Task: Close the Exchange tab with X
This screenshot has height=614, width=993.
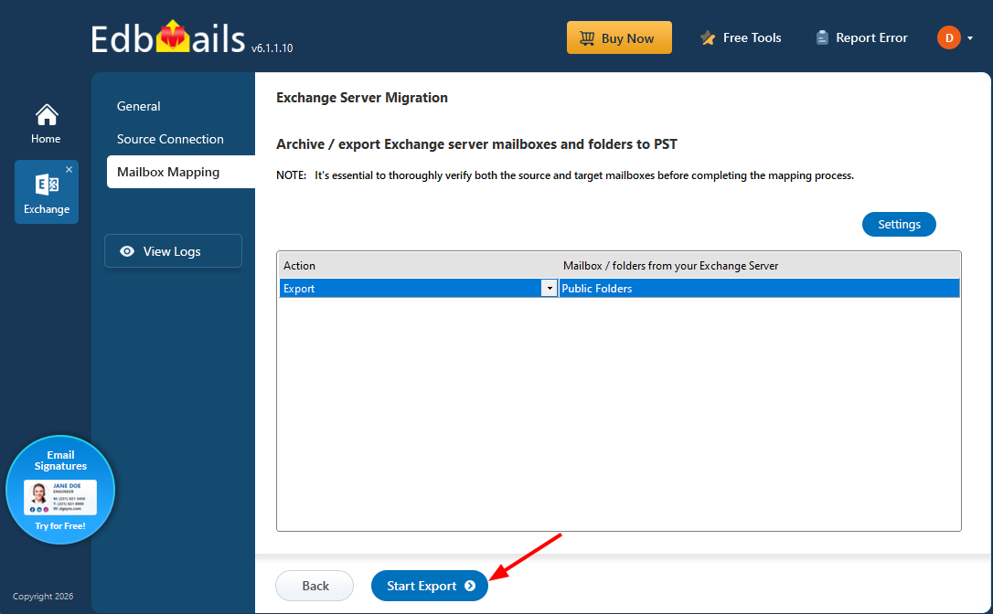Action: 69,169
